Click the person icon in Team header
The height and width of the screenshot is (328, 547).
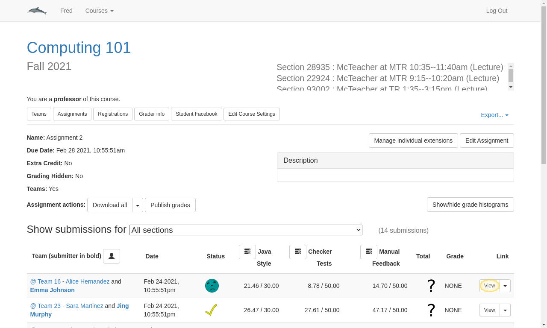[112, 256]
